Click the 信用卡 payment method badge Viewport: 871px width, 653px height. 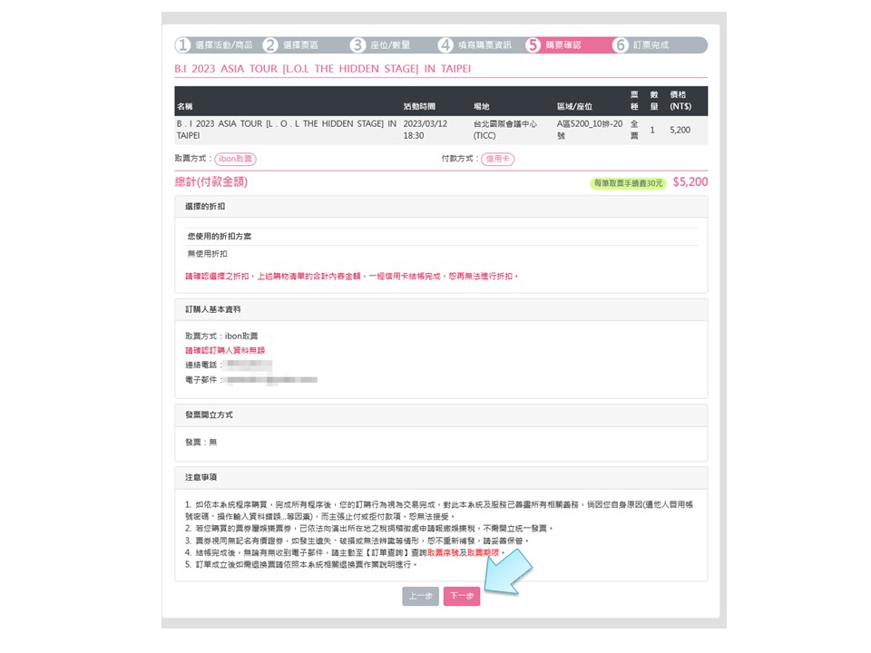497,159
